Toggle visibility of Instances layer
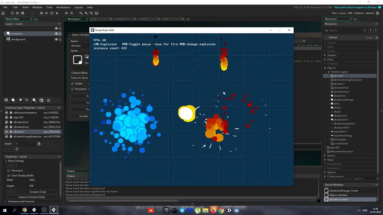383x215 pixels. click(56, 34)
